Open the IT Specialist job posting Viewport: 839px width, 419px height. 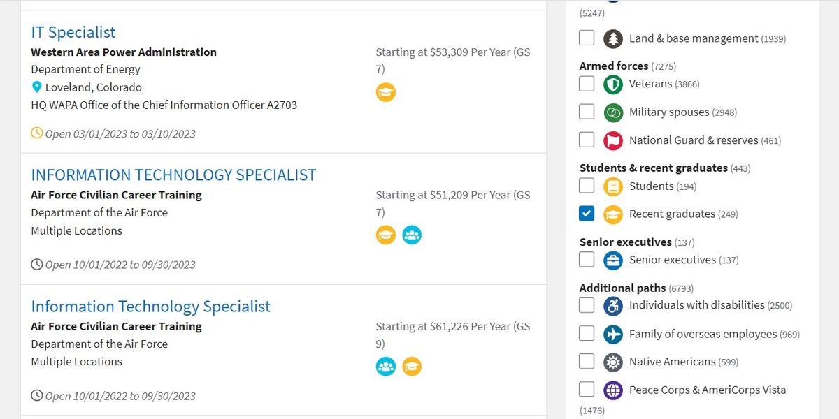click(x=73, y=32)
